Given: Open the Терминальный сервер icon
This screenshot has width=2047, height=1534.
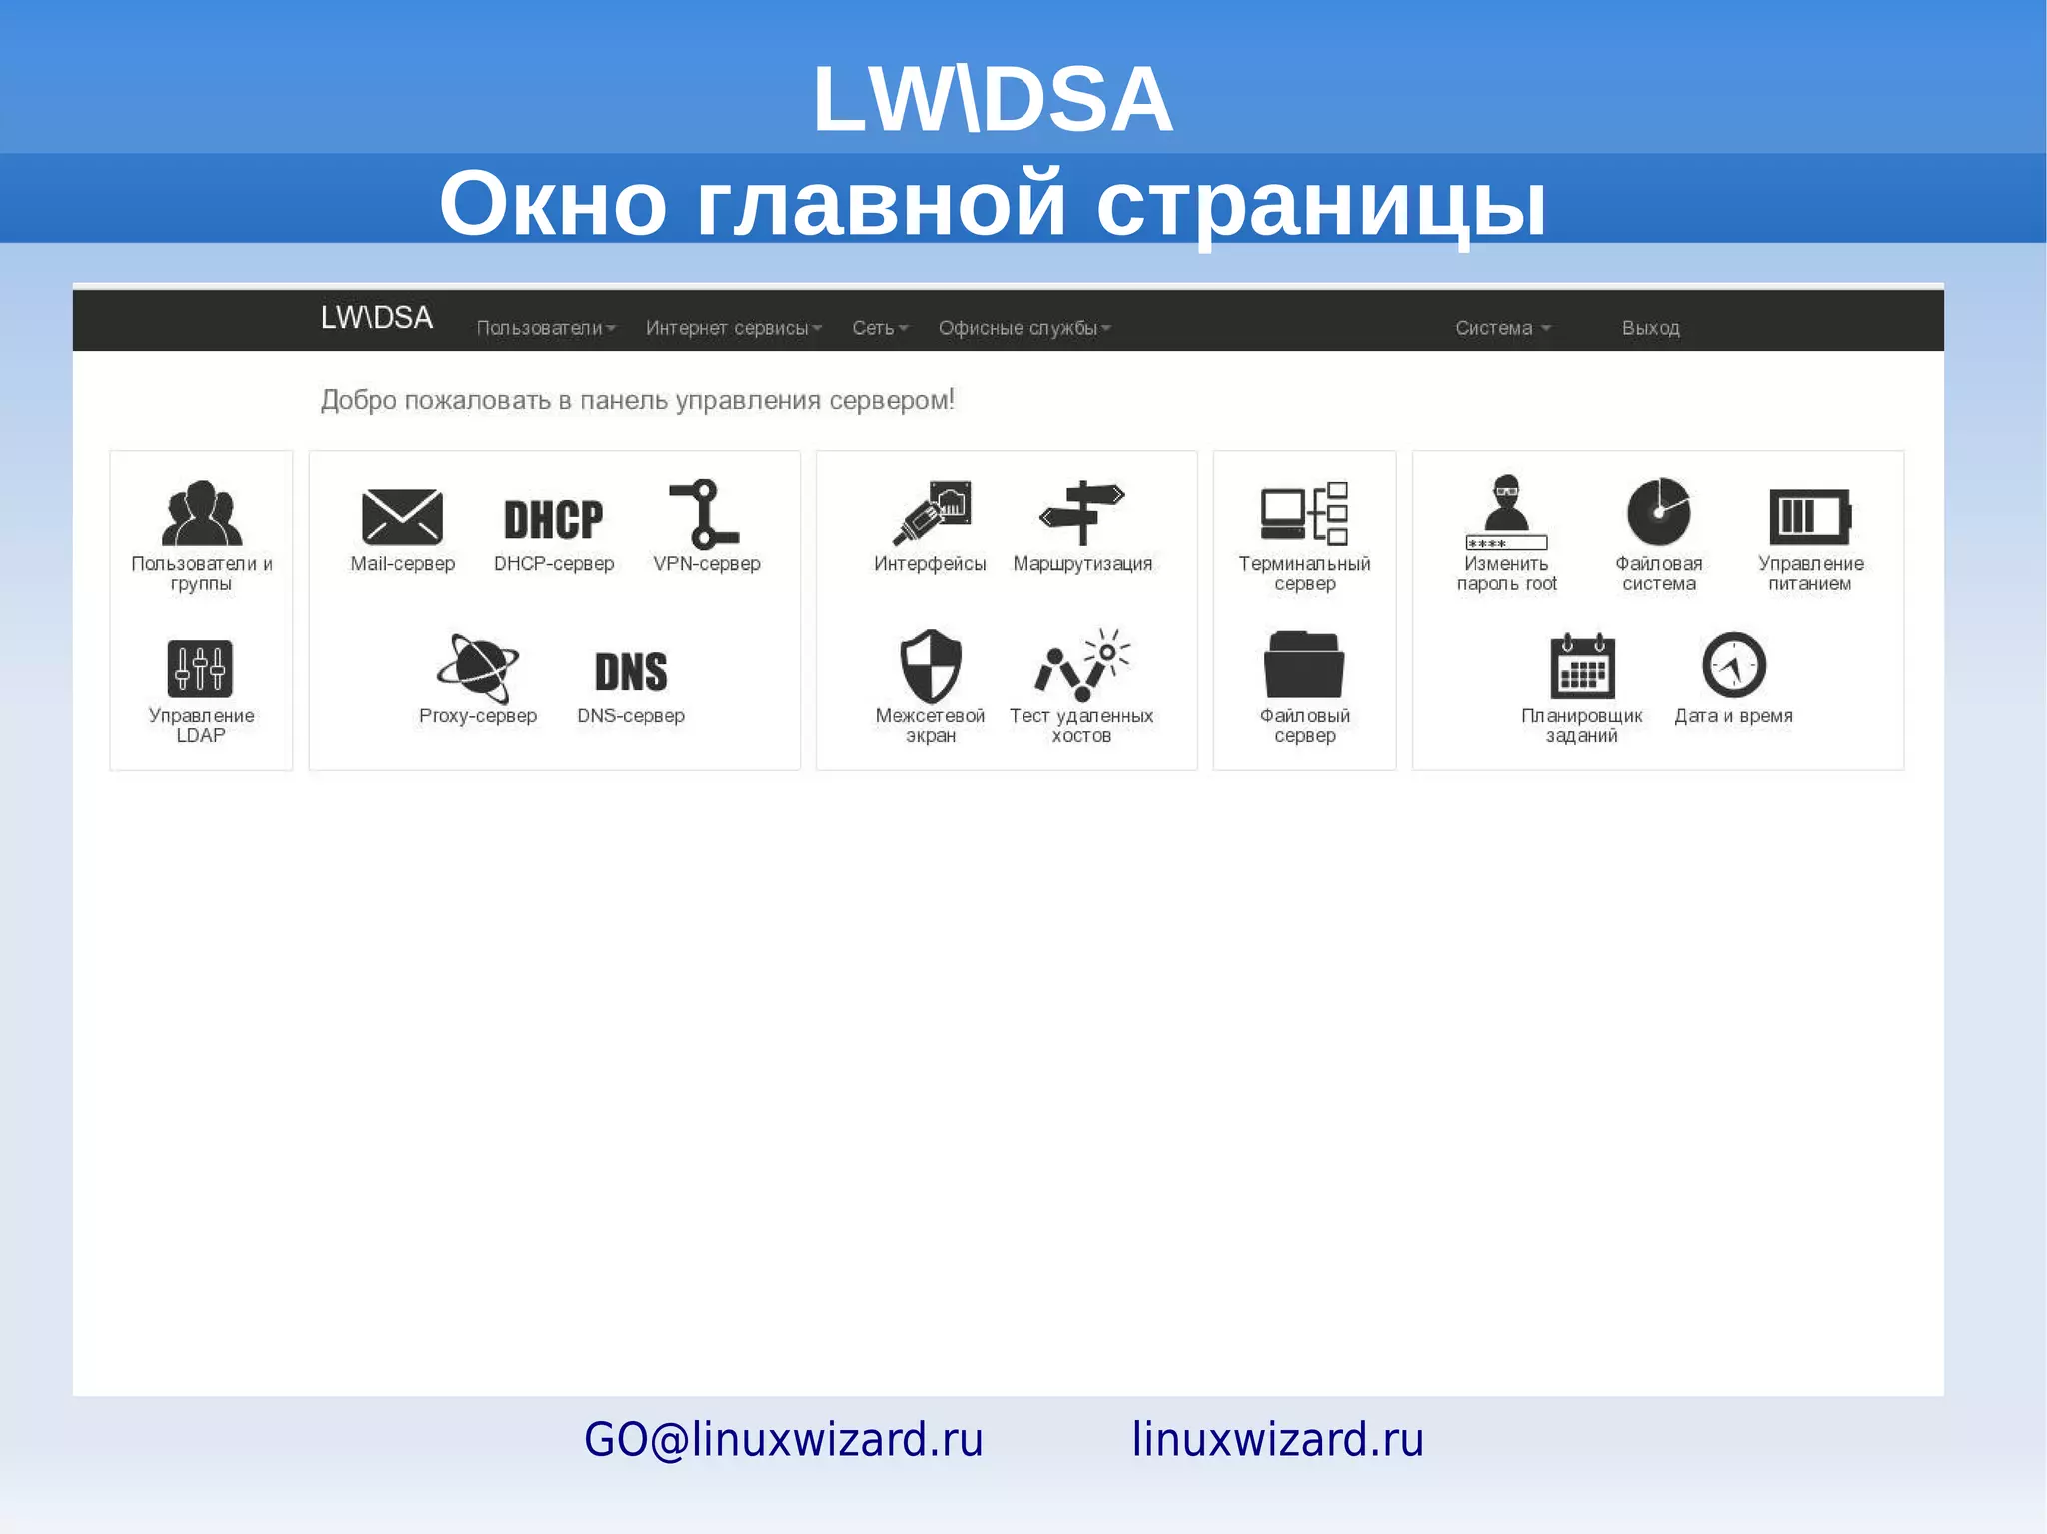Looking at the screenshot, I should tap(1304, 513).
